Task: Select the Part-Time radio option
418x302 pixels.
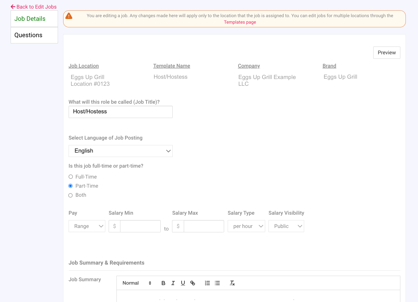Action: tap(71, 186)
